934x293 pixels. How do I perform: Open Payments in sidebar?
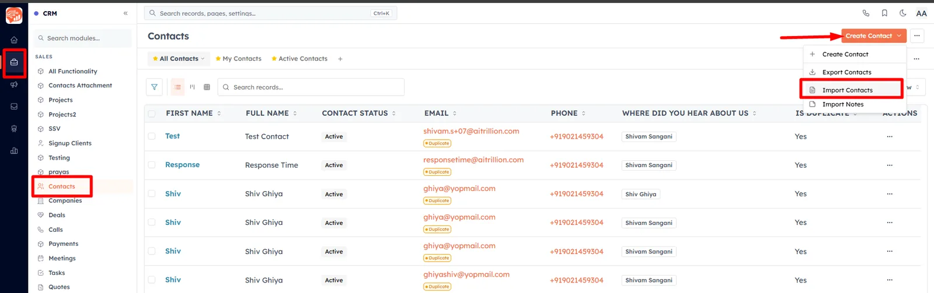[x=63, y=244]
